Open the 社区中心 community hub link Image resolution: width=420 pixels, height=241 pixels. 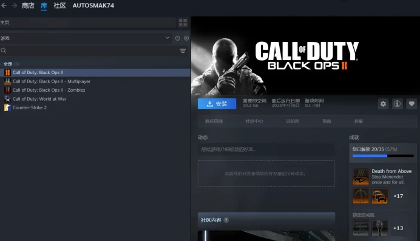coord(254,121)
